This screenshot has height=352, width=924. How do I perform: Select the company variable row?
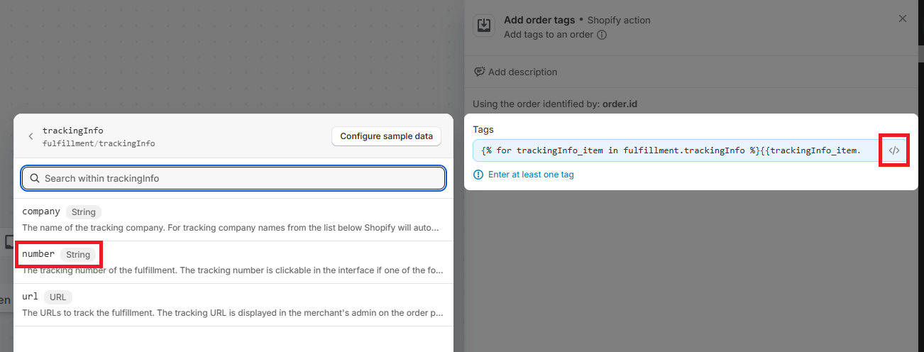point(233,219)
